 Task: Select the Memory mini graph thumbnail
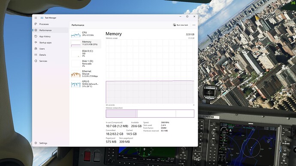tap(76, 44)
